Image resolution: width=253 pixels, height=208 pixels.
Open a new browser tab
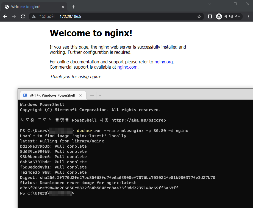point(73,7)
